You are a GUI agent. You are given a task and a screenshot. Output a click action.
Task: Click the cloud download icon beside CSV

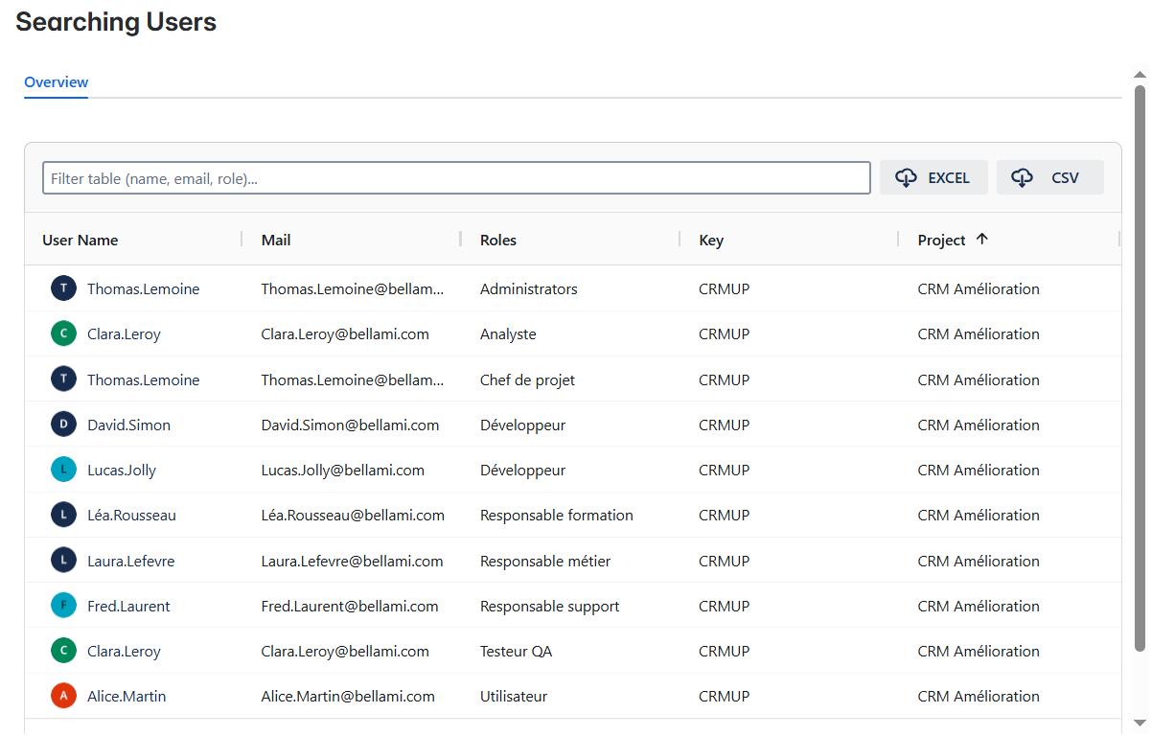(x=1023, y=178)
